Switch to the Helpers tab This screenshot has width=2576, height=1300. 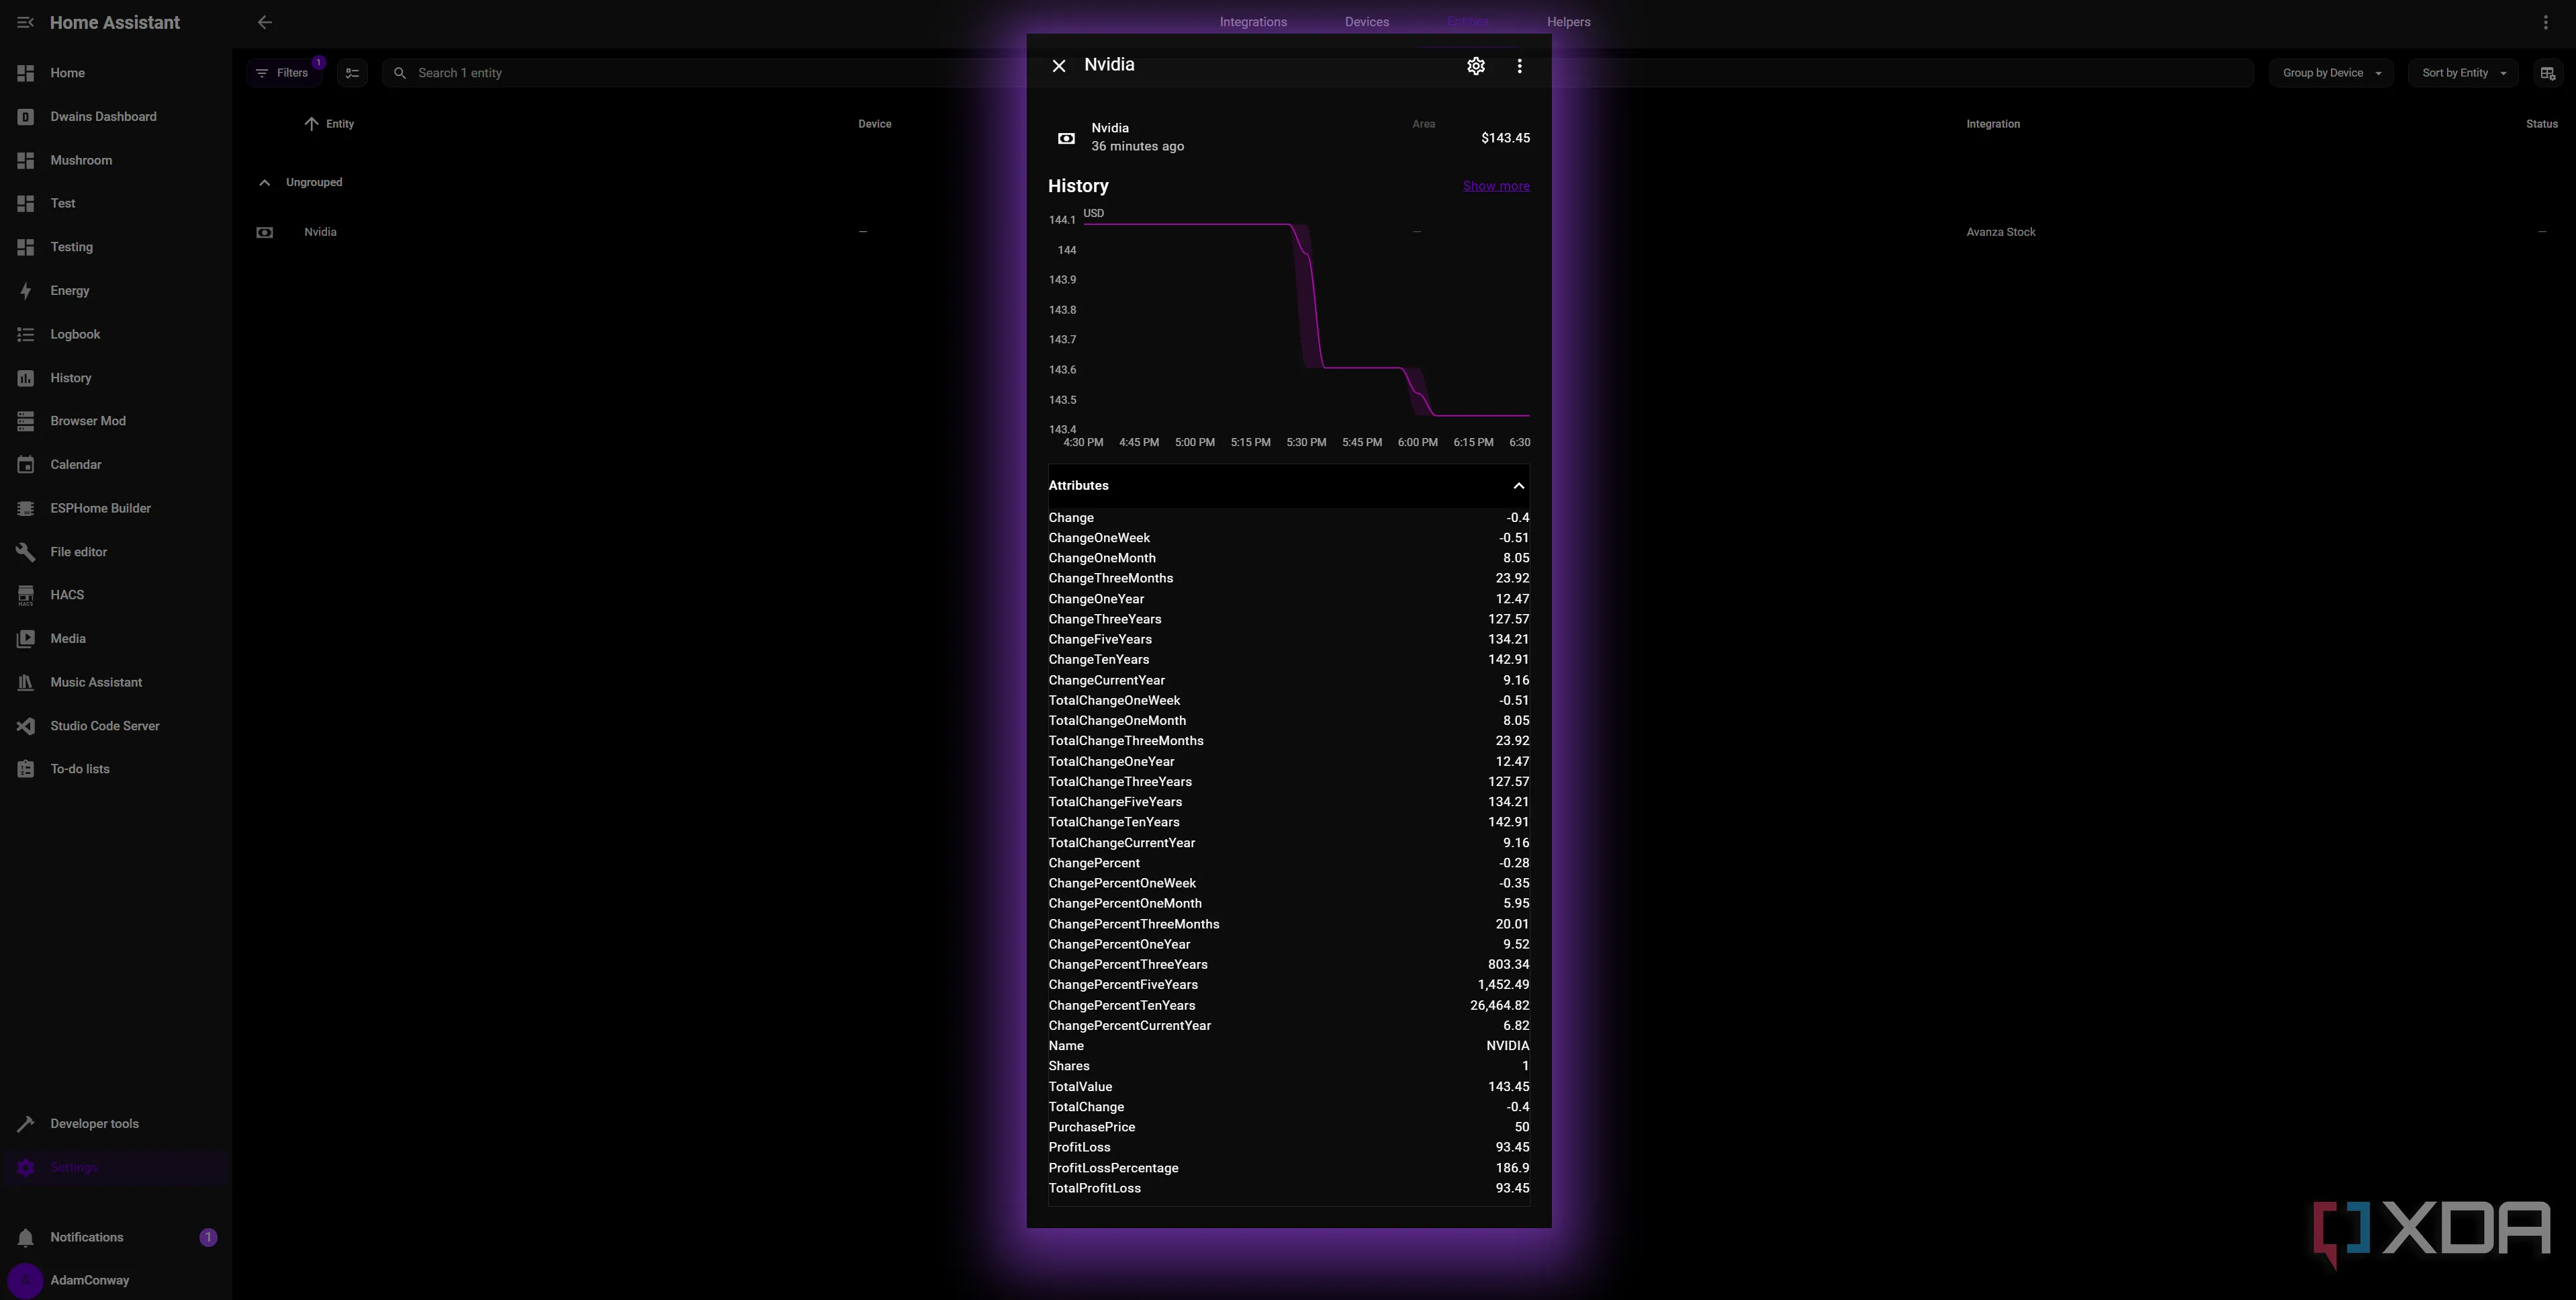pos(1568,22)
